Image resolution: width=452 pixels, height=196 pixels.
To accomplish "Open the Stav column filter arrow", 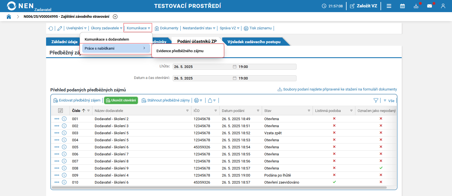I will pyautogui.click(x=309, y=111).
